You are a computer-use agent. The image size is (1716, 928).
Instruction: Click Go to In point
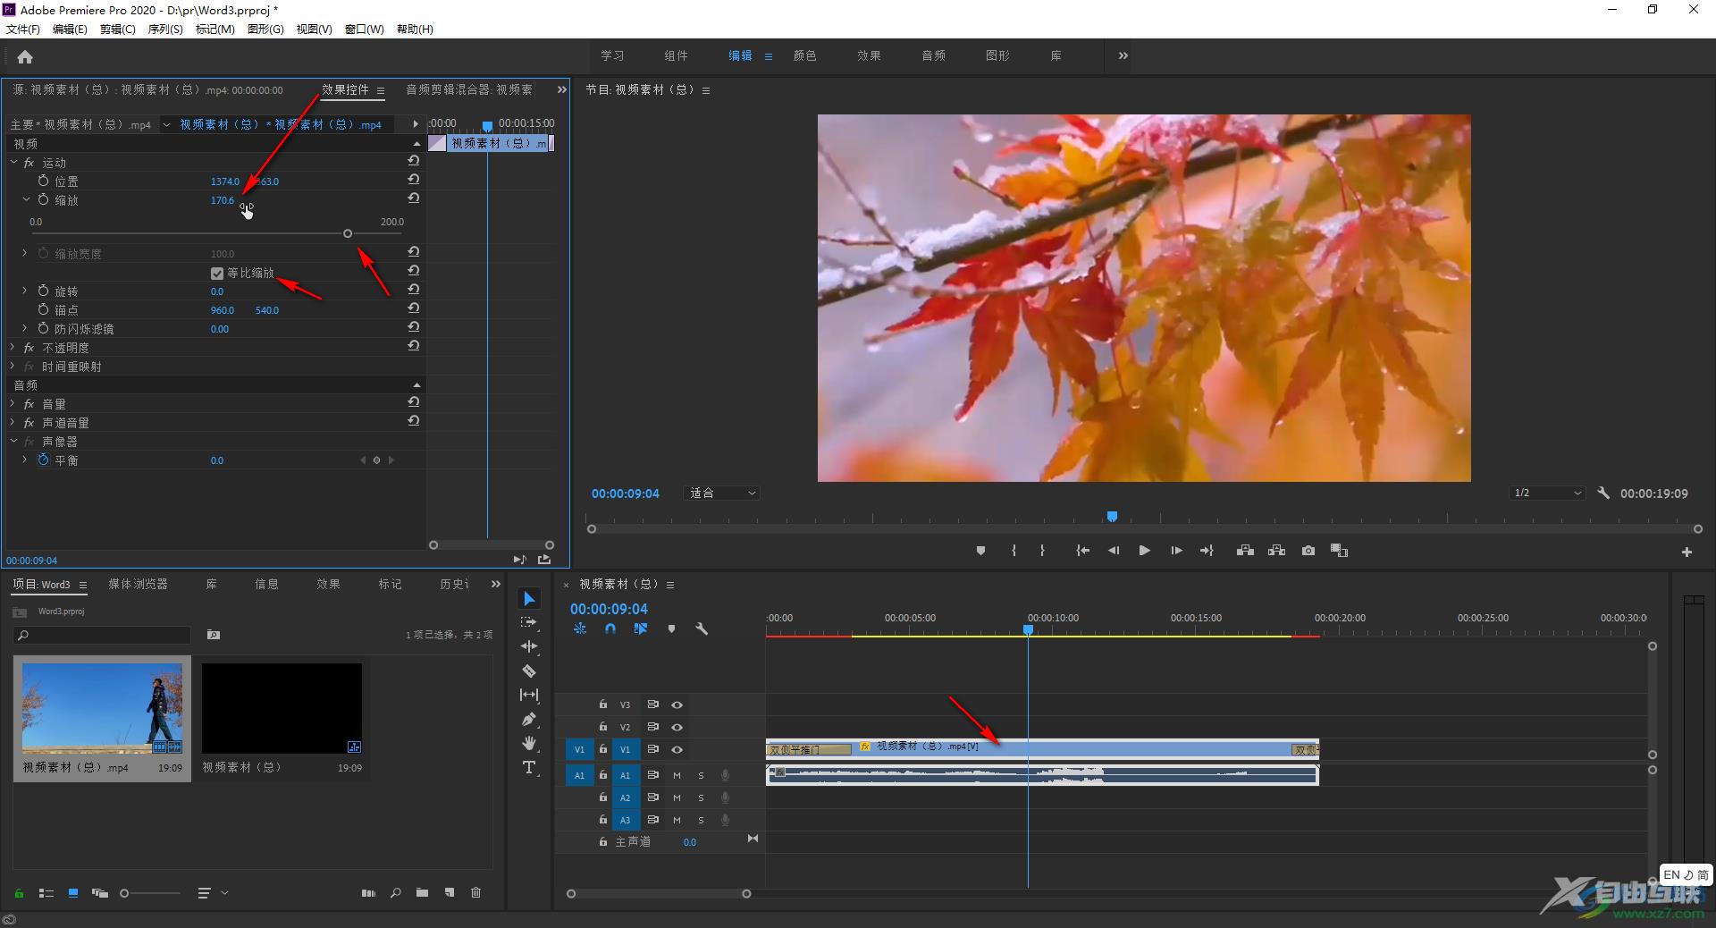pyautogui.click(x=1082, y=551)
